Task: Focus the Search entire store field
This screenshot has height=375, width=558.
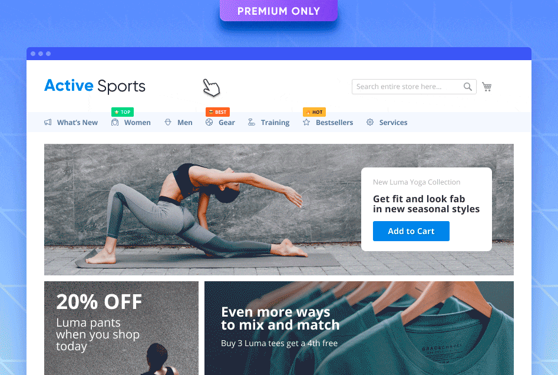Action: click(x=414, y=87)
